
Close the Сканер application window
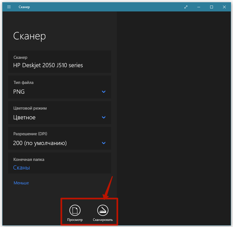(x=224, y=7)
